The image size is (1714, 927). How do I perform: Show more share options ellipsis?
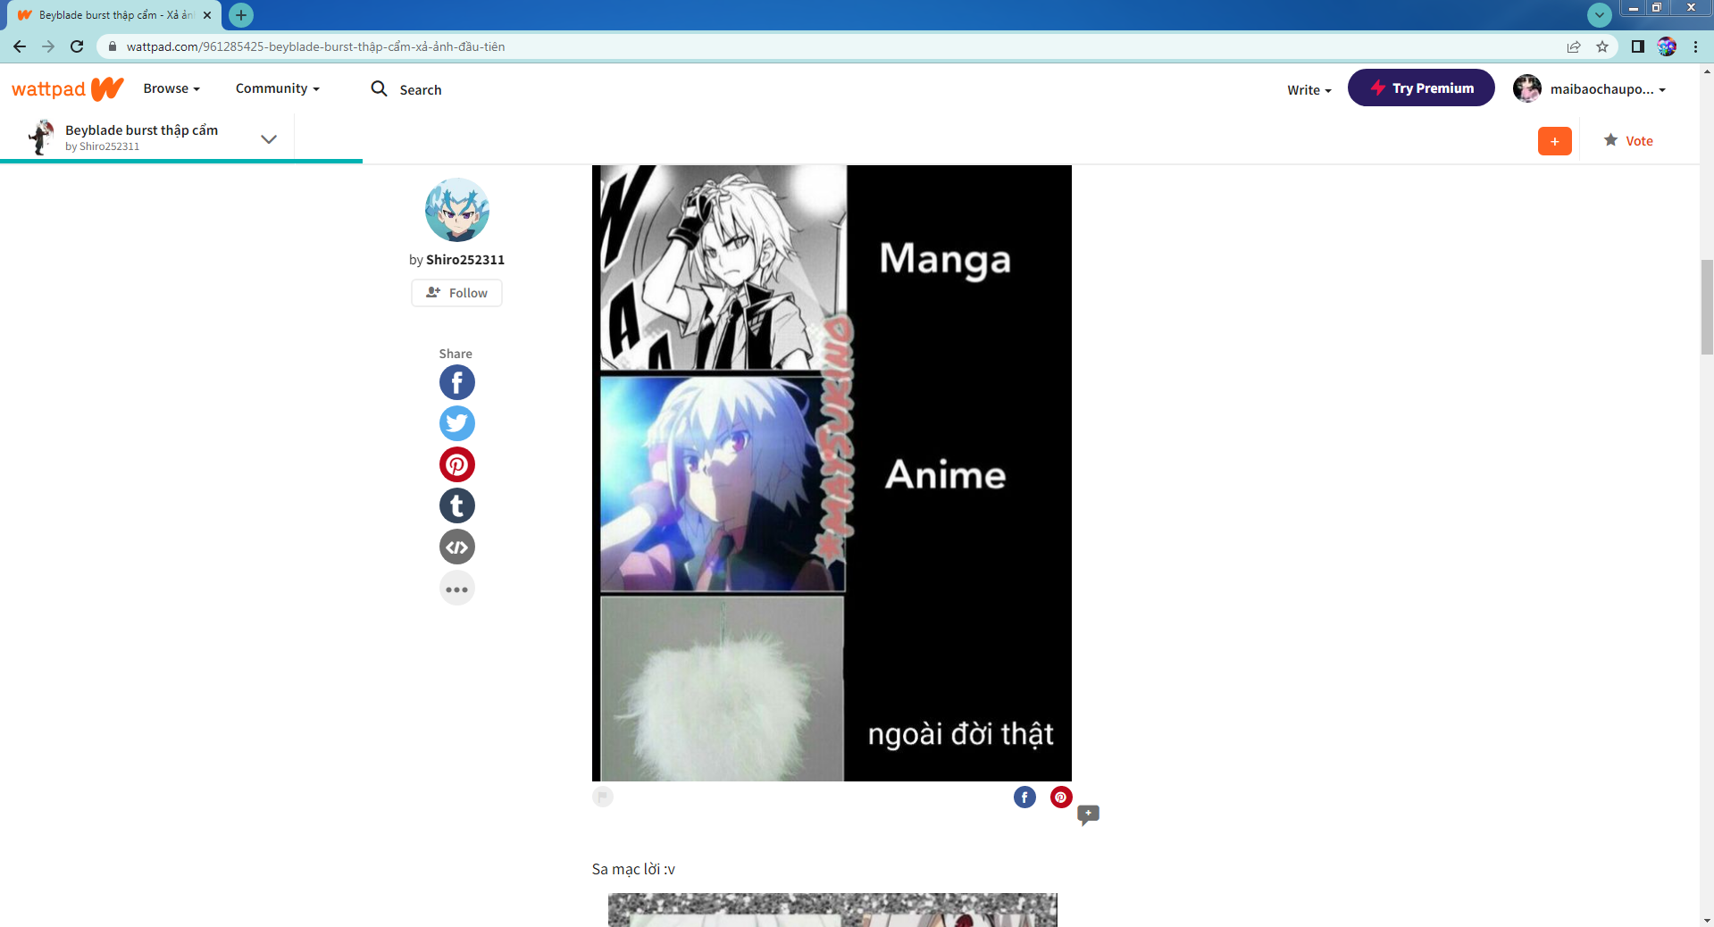tap(456, 589)
